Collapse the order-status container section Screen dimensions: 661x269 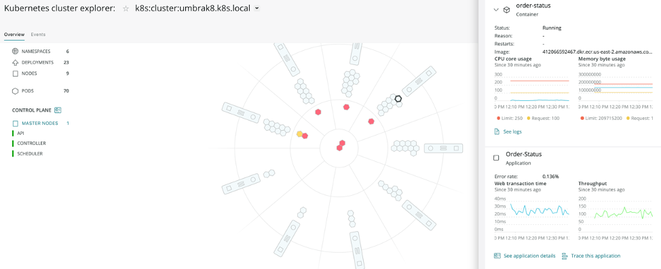(496, 9)
